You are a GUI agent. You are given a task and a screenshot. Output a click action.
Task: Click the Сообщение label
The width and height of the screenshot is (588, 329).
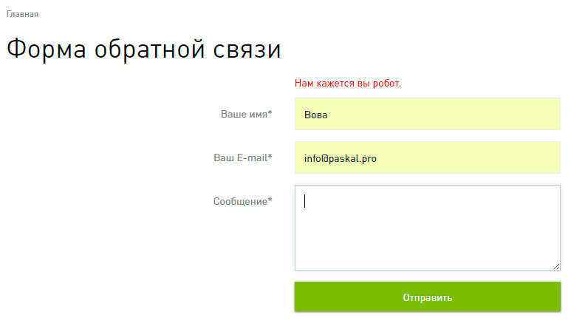[240, 201]
